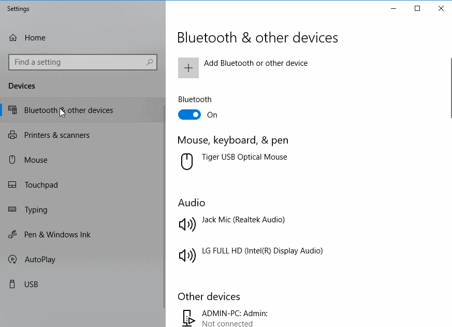This screenshot has height=327, width=452.
Task: Click the Pen & Windows Ink icon
Action: (12, 234)
